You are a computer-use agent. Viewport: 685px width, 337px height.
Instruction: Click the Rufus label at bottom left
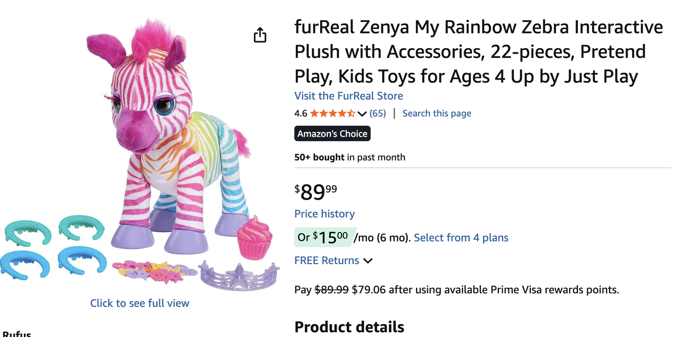coord(16,334)
